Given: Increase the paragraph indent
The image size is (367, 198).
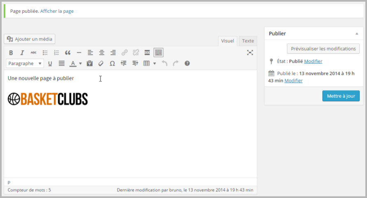Looking at the screenshot, I should [135, 63].
